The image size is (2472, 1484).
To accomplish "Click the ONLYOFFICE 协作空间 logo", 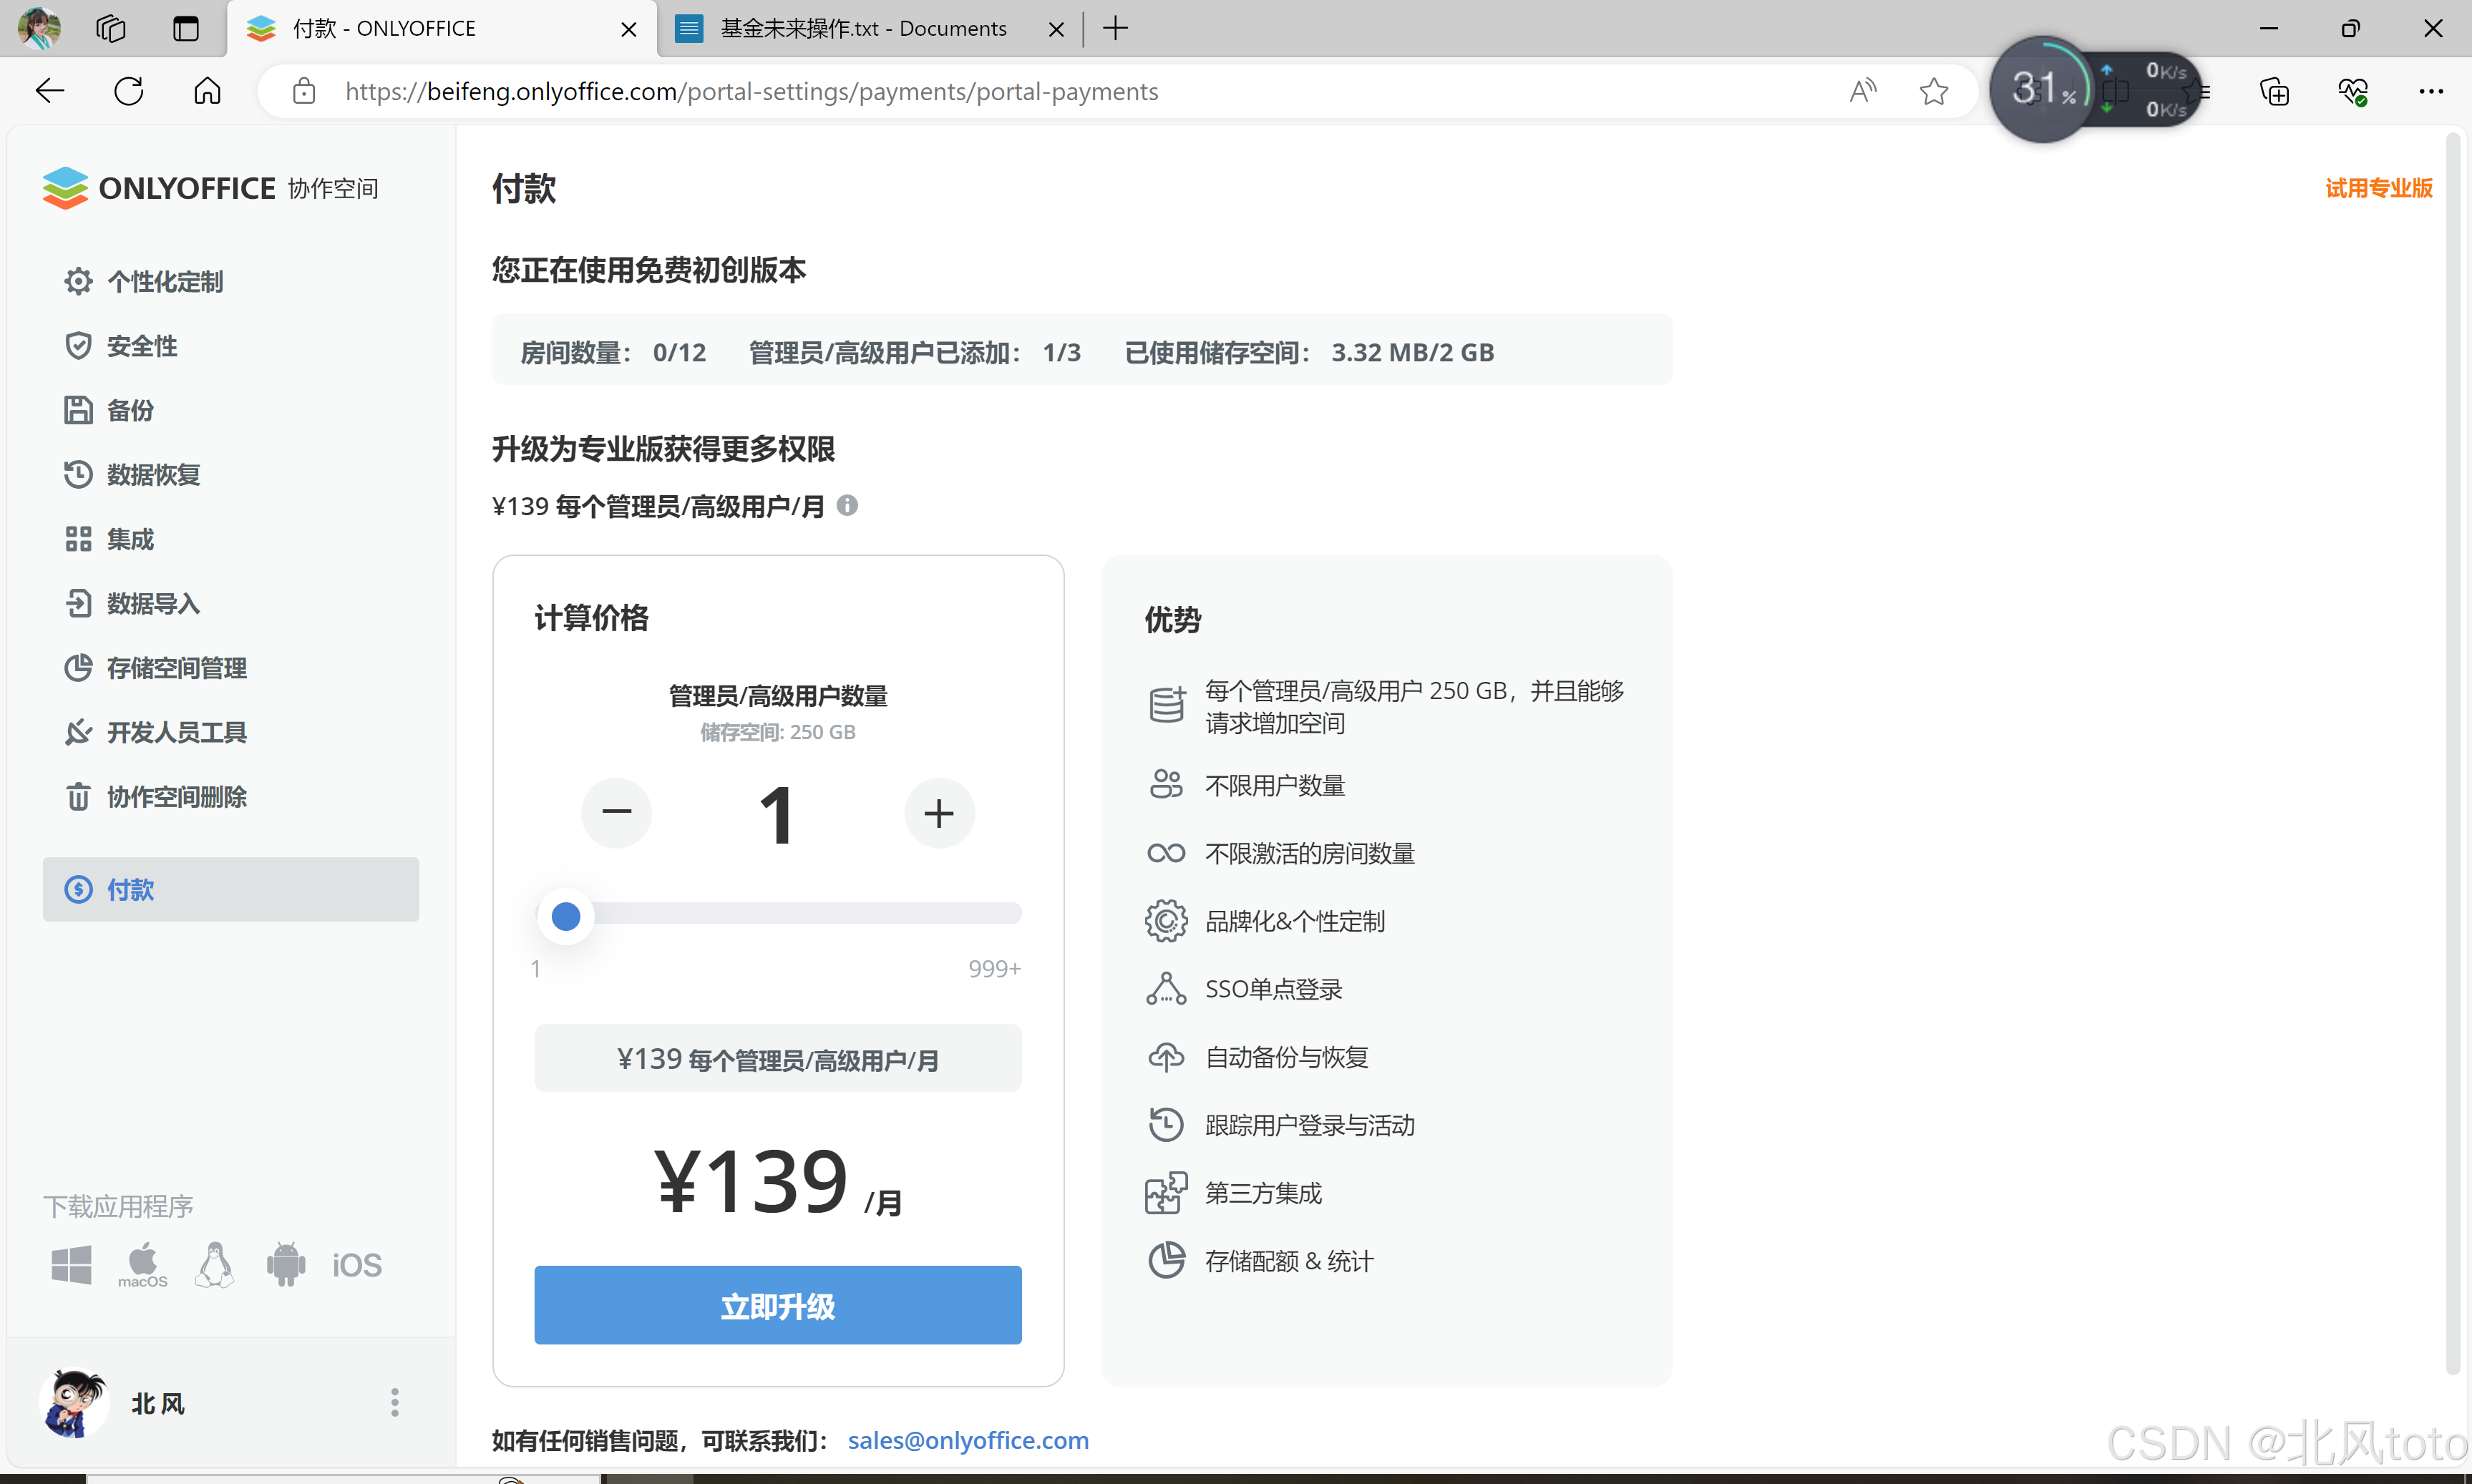I will 210,188.
